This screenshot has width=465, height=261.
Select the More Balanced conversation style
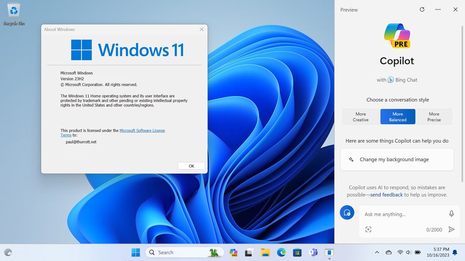coord(397,117)
